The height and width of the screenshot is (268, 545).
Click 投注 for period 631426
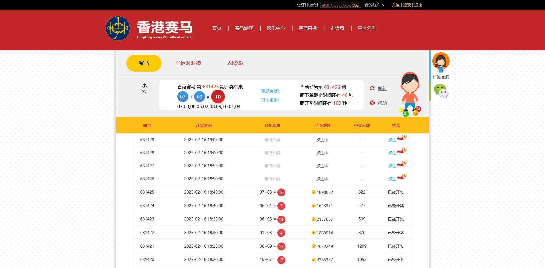tap(392, 179)
